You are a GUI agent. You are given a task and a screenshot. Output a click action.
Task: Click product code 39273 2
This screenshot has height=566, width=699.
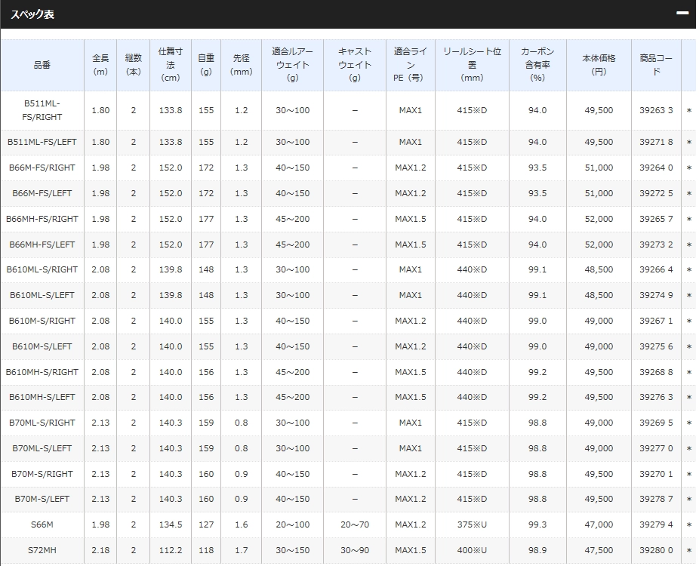[656, 245]
